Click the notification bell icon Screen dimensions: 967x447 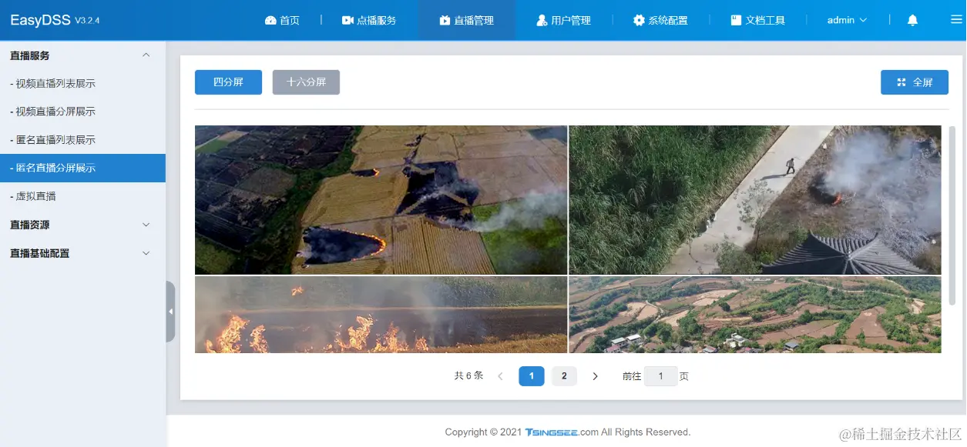pyautogui.click(x=912, y=20)
